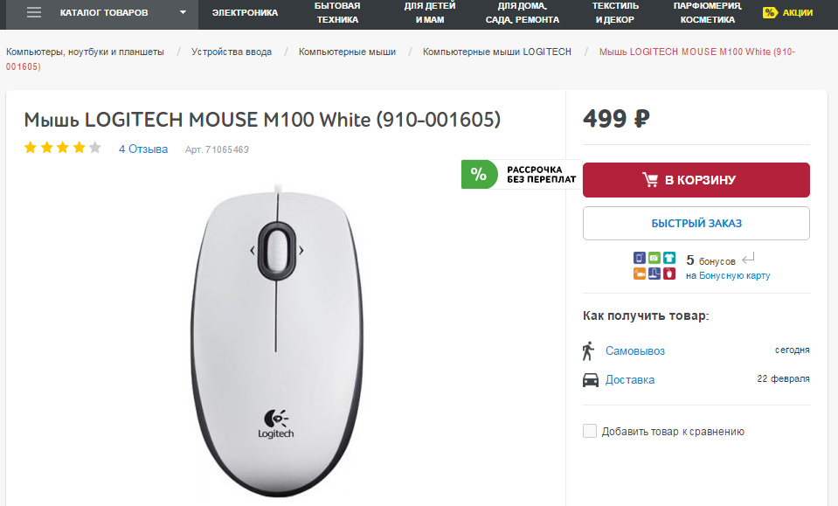Follow the Бонусную карту link
This screenshot has height=506, width=838.
(734, 275)
